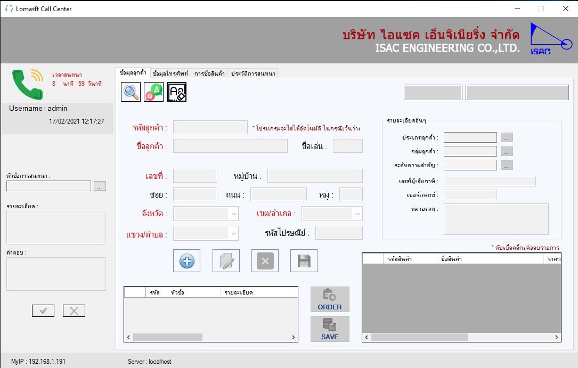Click the SAVE database button
The image size is (578, 368).
[x=330, y=329]
